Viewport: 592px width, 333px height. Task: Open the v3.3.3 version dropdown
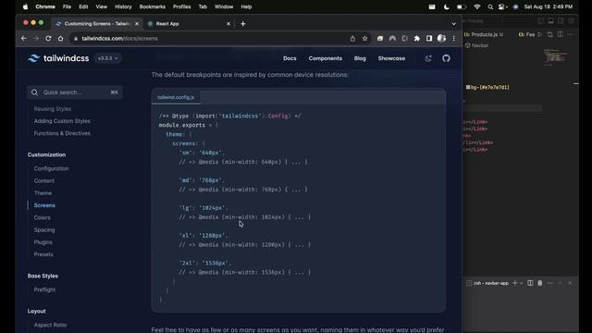(108, 58)
